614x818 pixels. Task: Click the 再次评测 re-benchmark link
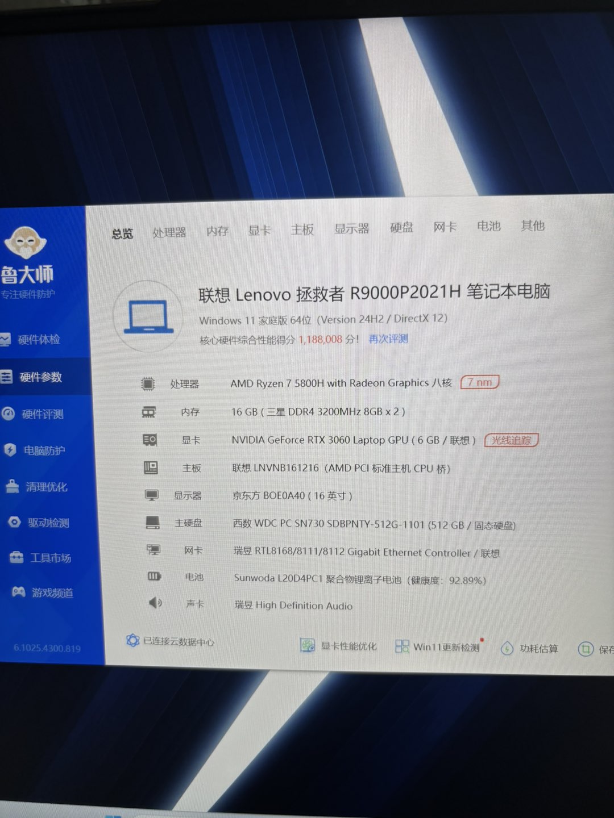tap(388, 339)
